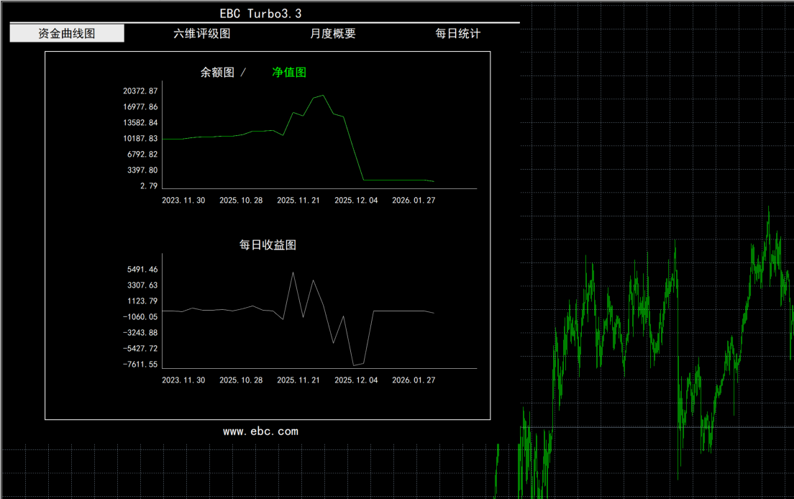Screen dimensions: 794x499
Task: Click the 20372.87 axis value
Action: click(140, 91)
